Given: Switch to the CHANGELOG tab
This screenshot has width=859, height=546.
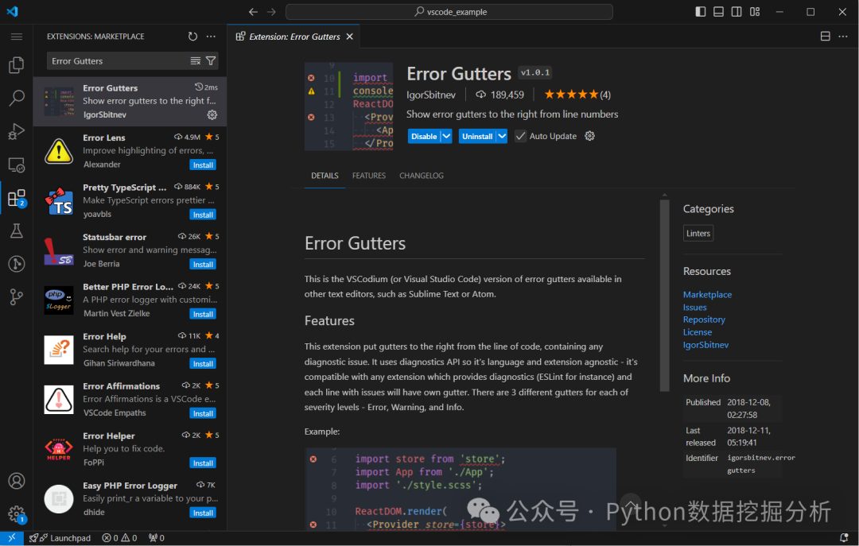Looking at the screenshot, I should point(422,176).
